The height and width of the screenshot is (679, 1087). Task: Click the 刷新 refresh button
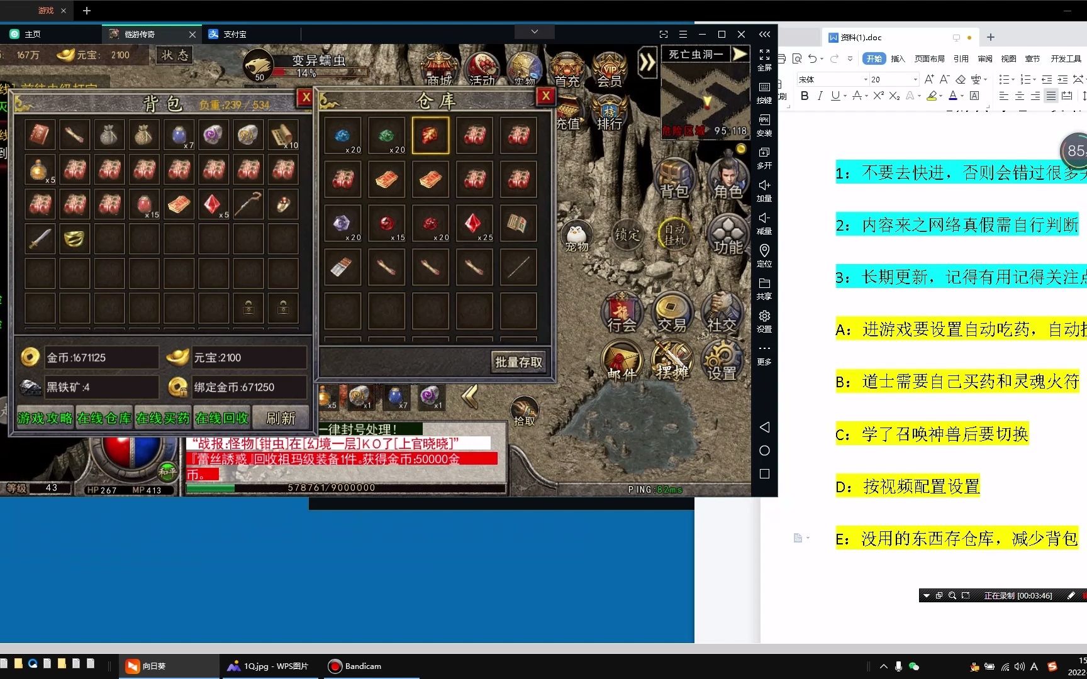(281, 418)
